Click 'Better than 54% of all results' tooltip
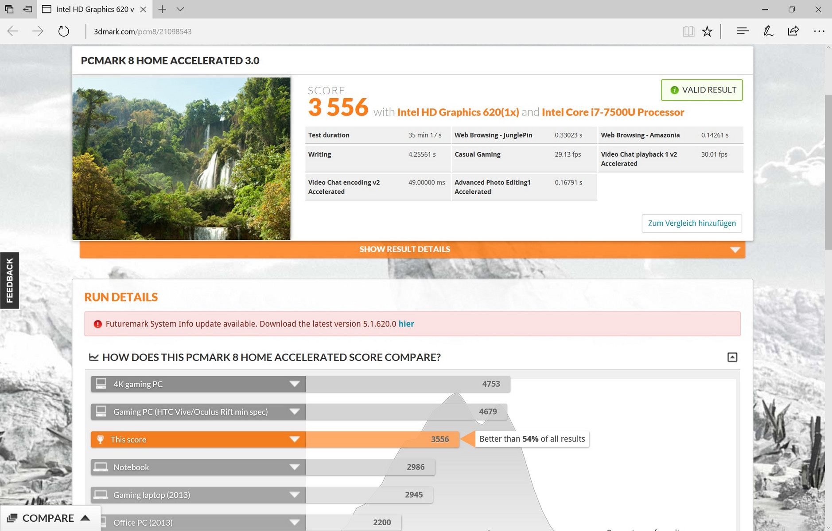 tap(532, 439)
